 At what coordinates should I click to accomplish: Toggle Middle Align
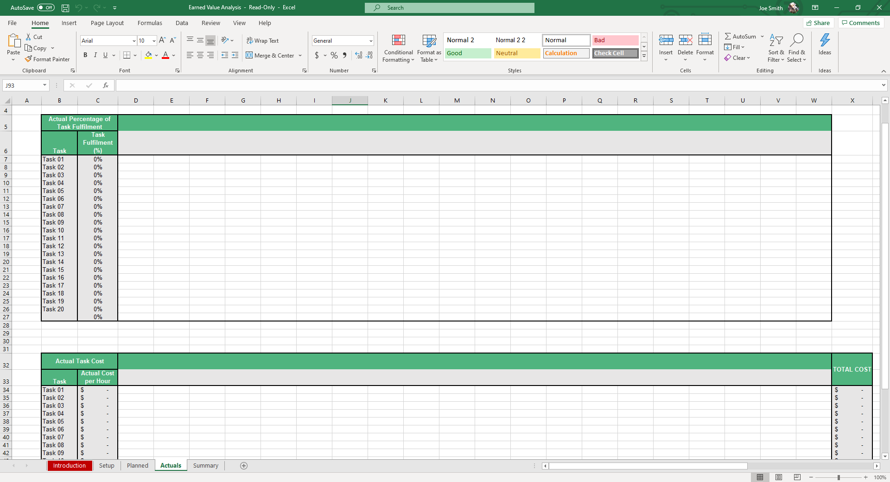click(200, 40)
